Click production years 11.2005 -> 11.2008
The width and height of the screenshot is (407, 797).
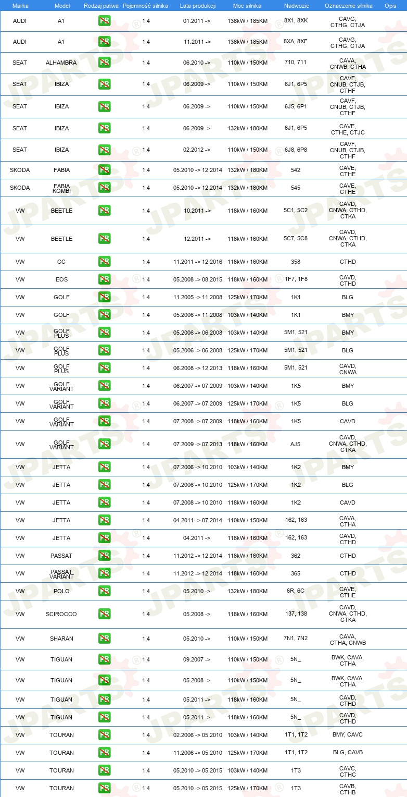(x=198, y=297)
